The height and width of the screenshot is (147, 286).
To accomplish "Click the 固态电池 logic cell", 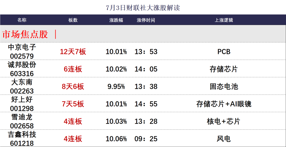I will coord(224,86).
